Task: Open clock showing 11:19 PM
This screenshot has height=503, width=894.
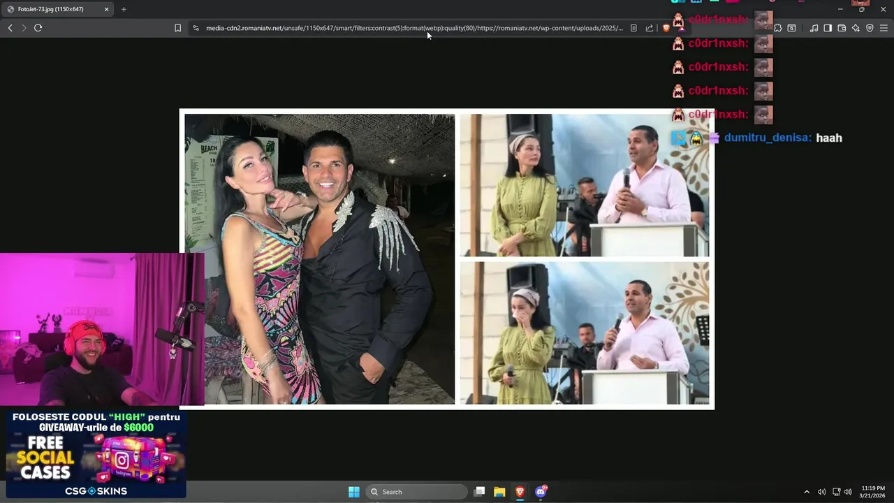Action: click(873, 492)
